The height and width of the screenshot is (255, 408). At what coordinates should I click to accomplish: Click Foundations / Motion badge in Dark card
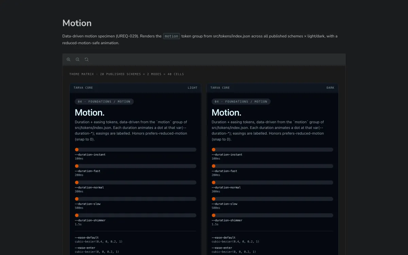tap(241, 101)
